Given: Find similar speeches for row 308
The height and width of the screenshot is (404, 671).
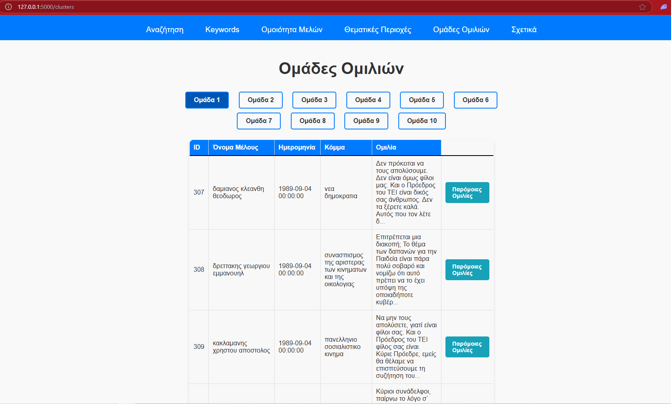Looking at the screenshot, I should [x=467, y=270].
